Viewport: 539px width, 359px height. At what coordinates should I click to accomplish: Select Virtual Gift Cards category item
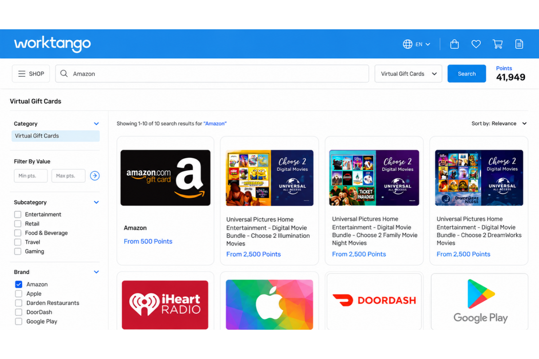[55, 136]
